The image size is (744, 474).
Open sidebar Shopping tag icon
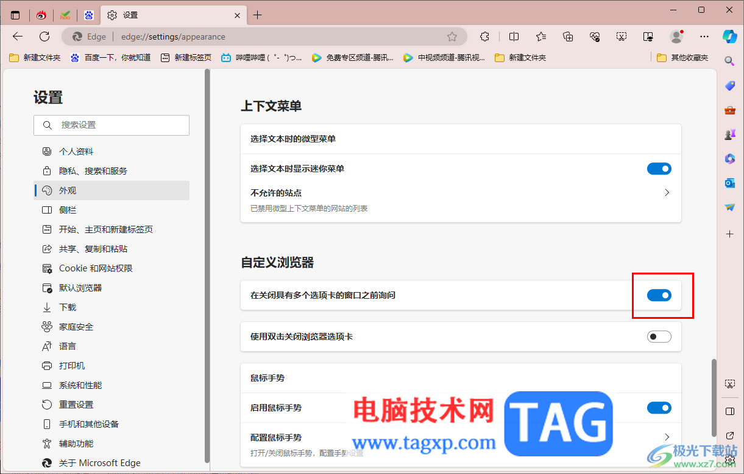point(729,86)
